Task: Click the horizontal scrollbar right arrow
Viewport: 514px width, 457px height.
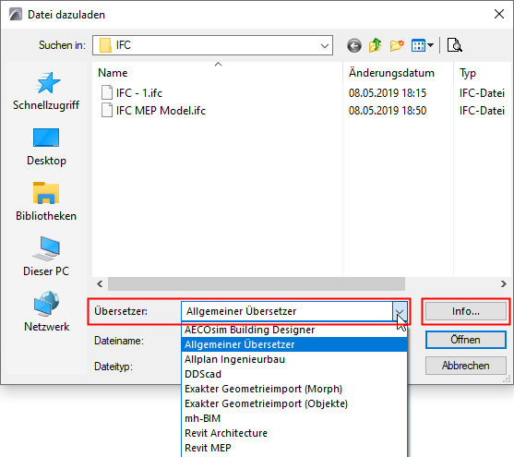Action: pyautogui.click(x=503, y=283)
